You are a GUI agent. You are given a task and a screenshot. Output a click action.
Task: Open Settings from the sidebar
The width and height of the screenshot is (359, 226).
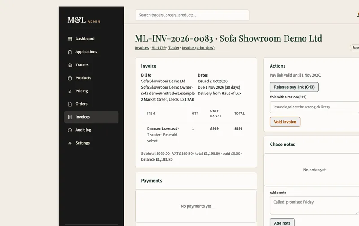tap(91, 143)
